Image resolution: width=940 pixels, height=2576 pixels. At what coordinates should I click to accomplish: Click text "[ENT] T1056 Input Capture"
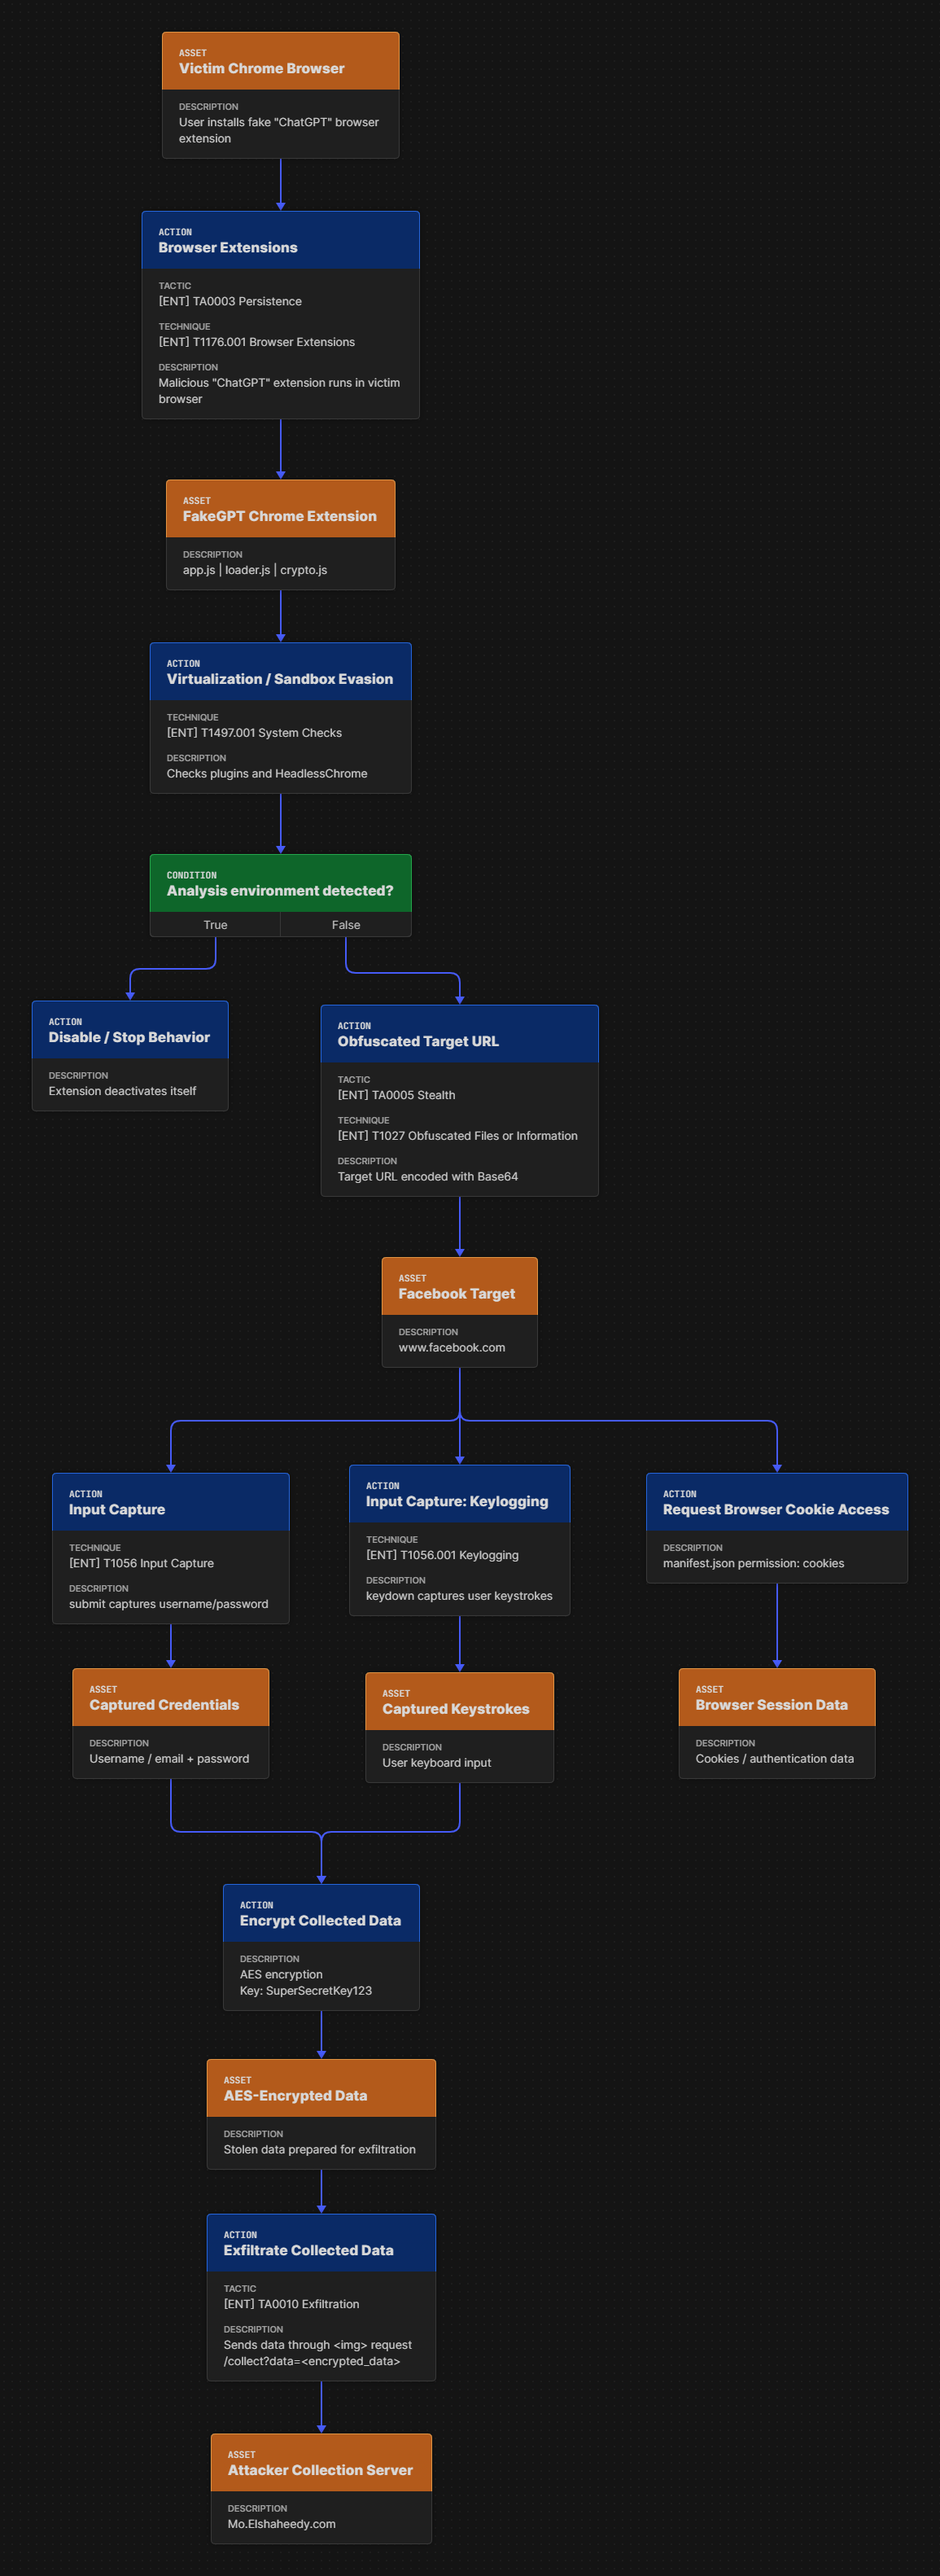coord(141,1564)
